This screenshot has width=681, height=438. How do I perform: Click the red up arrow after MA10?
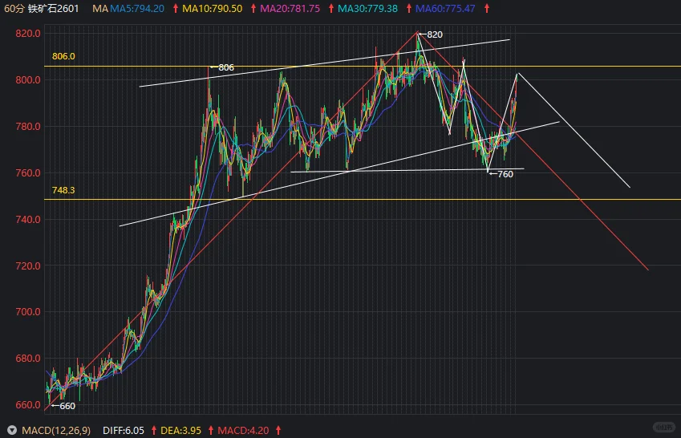tap(253, 8)
